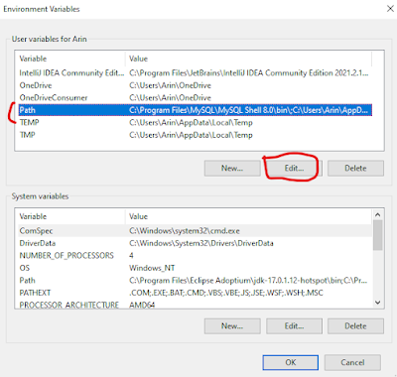Click the scroll up arrow in System variables
Screen dimensions: 397x377
[x=378, y=215]
